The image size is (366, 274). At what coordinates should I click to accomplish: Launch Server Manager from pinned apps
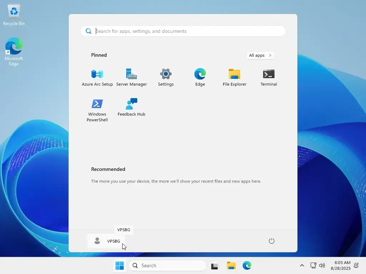[132, 77]
